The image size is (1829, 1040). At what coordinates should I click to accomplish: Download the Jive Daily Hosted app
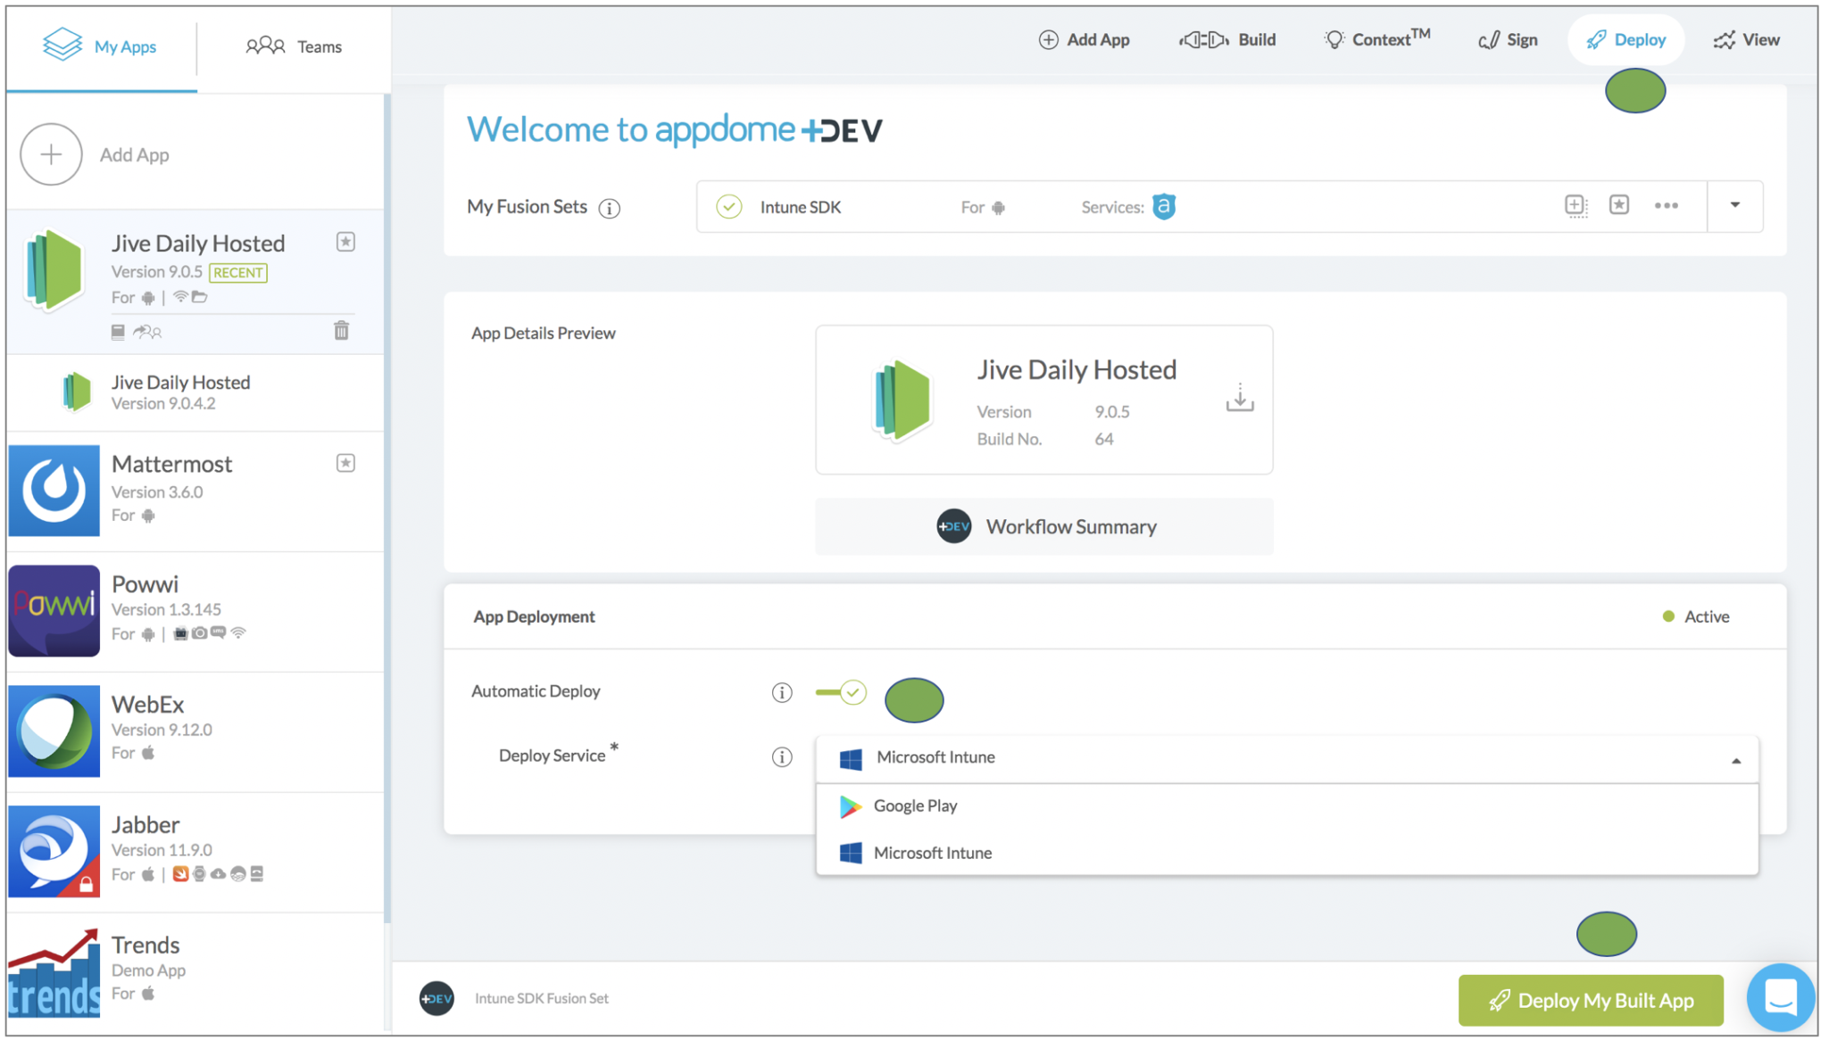(1239, 398)
